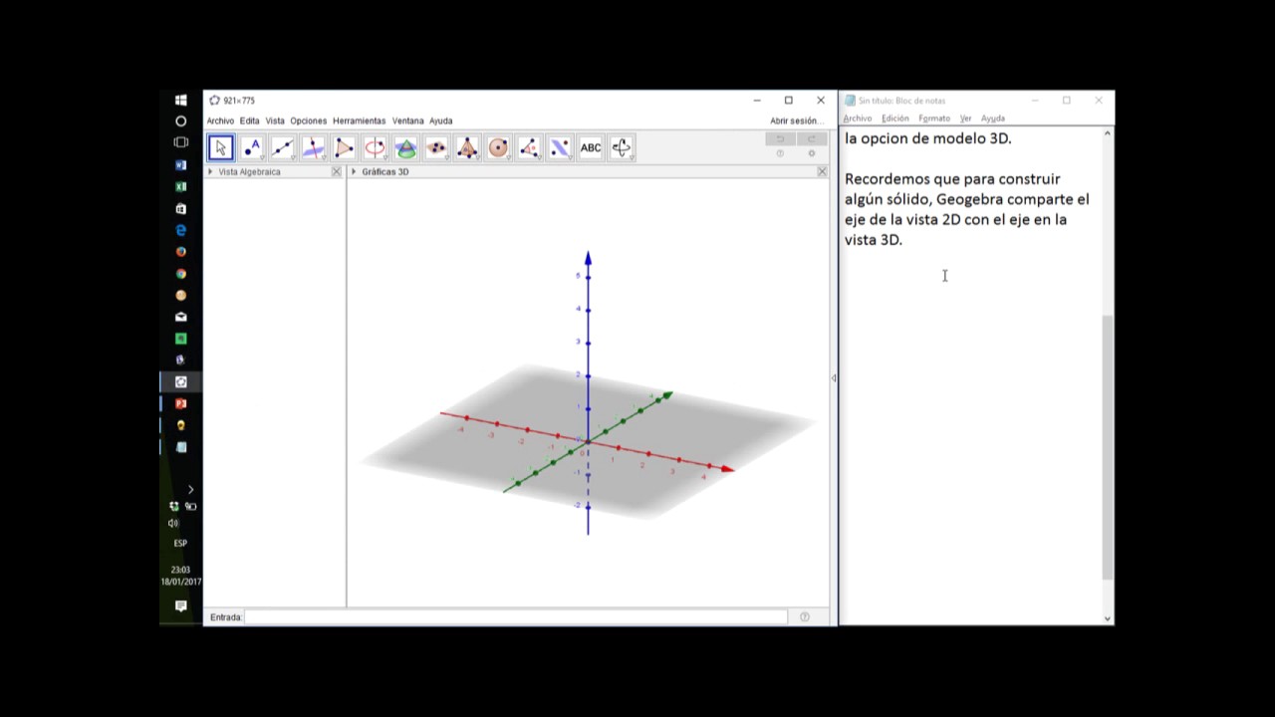
Task: Open the Pyramid tool dropdown arrow
Action: [x=478, y=158]
